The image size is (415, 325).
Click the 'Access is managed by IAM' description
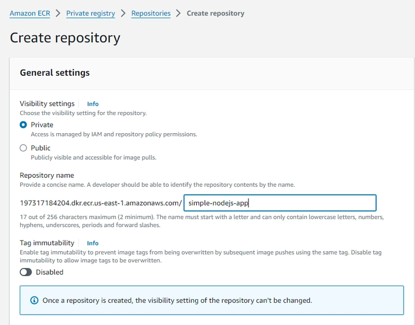114,134
